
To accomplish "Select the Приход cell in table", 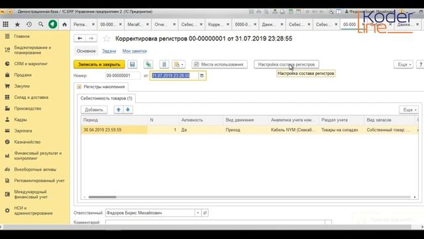I will (x=246, y=130).
